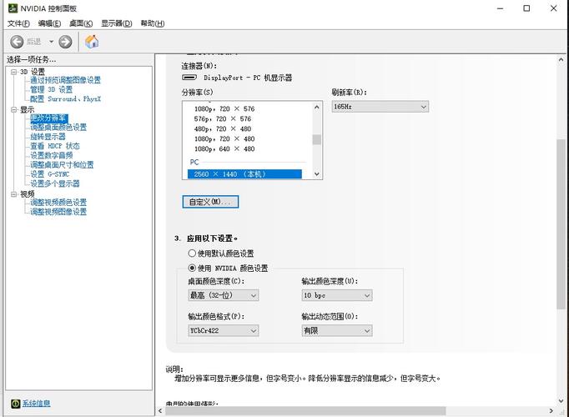569x417 pixels.
Task: Open 输出颜色深度 10 bpc dropdown
Action: [x=337, y=295]
